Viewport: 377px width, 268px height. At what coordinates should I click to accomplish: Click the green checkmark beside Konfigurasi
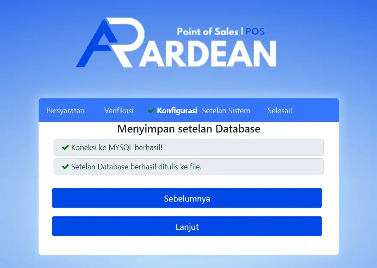151,111
